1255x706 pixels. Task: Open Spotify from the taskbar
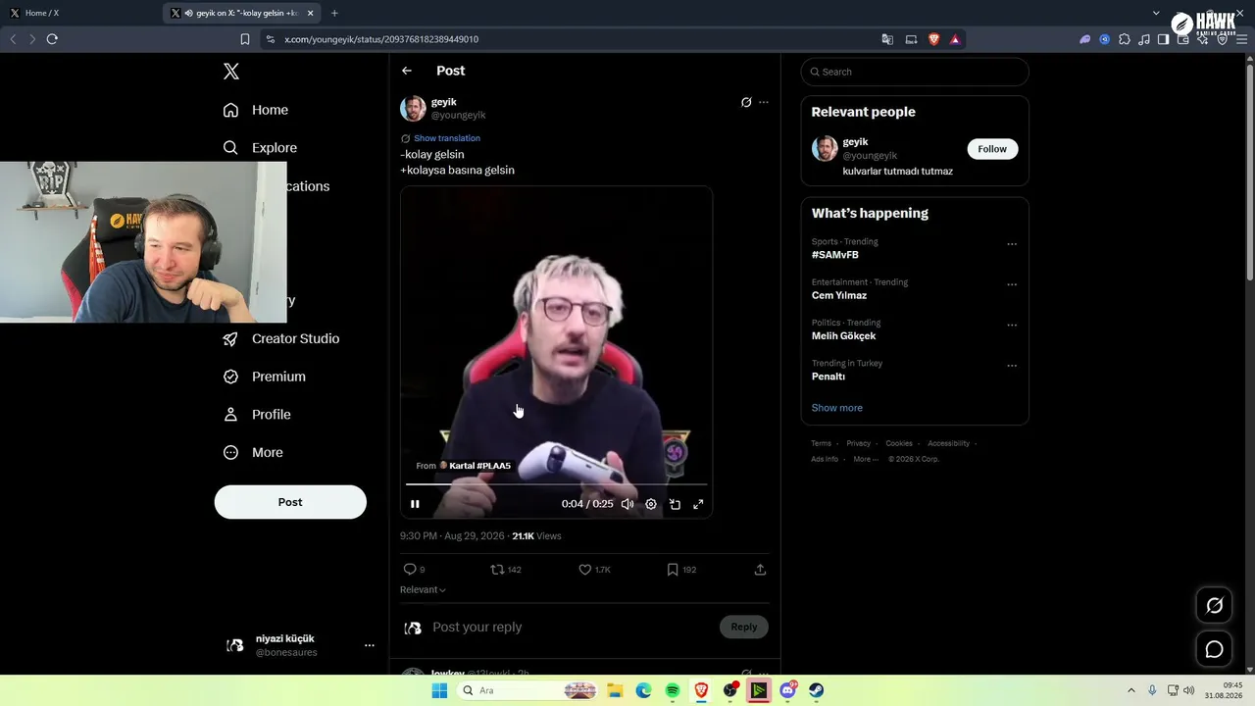point(673,690)
